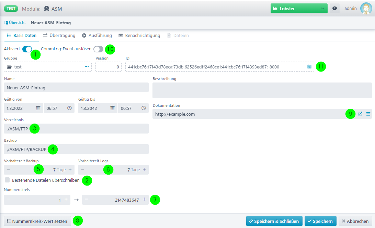Enable CommLog-Event auslösen switch

coord(98,49)
